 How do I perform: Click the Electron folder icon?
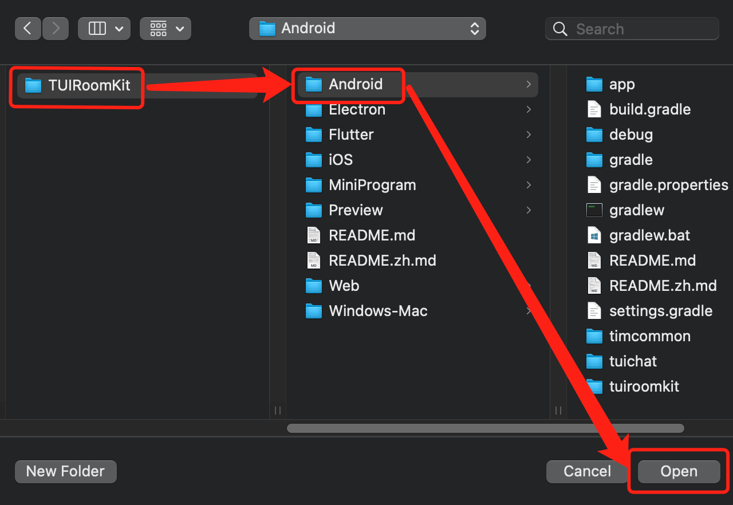[x=314, y=109]
